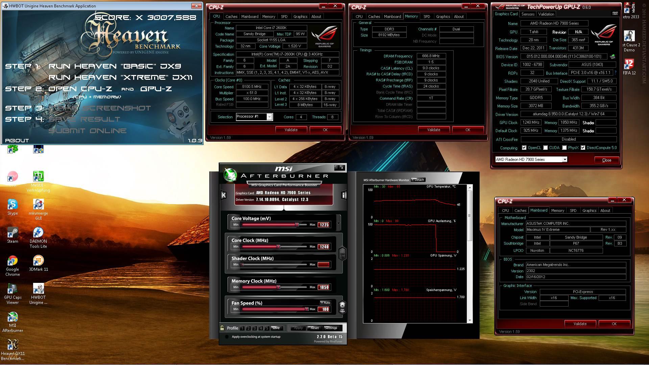Switch to the Sensors tab in GPU-Z
The height and width of the screenshot is (365, 649).
[x=528, y=14]
